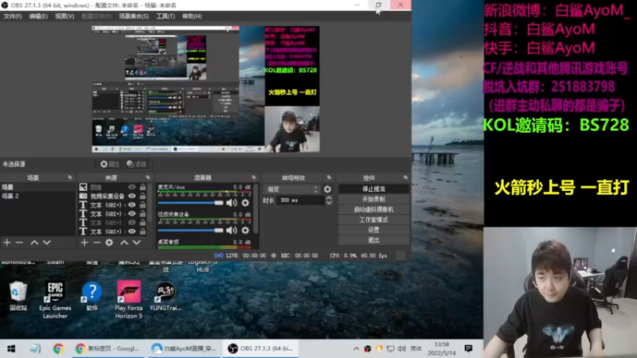Show the hidden 图像 source with eye icon
The height and width of the screenshot is (358, 637).
pos(132,187)
